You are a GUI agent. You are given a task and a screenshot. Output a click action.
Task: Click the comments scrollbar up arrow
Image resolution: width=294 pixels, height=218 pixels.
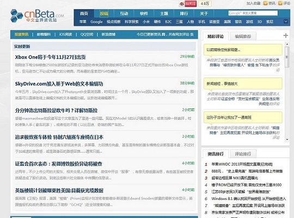287,44
